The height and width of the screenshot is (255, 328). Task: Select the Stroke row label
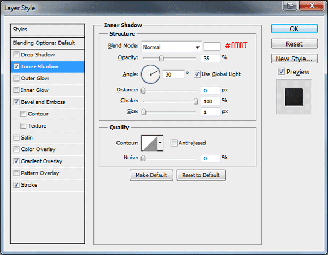[29, 185]
